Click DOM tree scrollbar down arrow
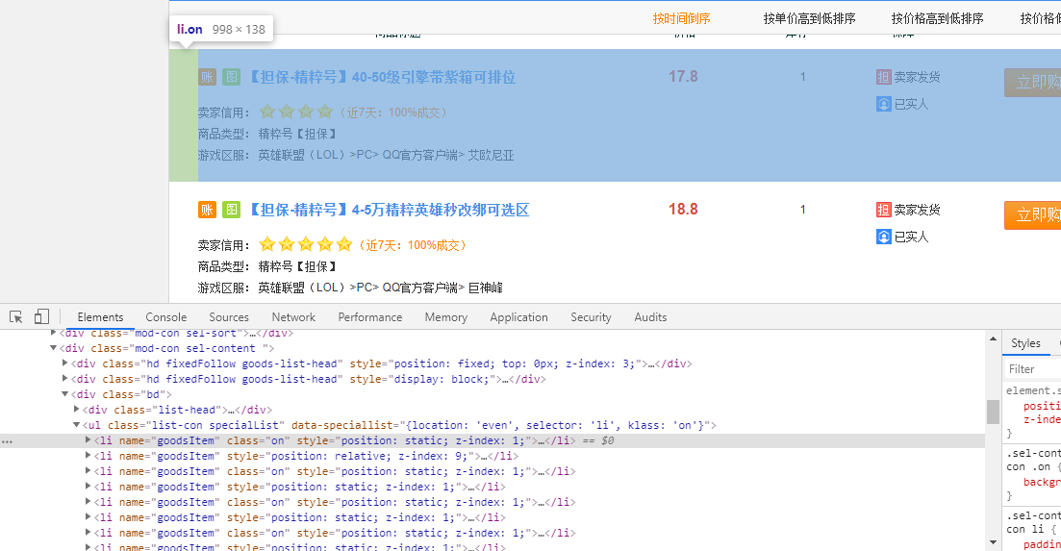Screen dimensions: 1061x551 (993, 542)
